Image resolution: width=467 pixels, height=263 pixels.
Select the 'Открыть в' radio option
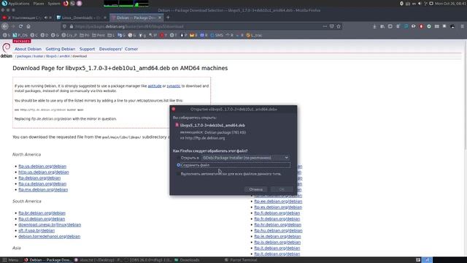[178, 158]
